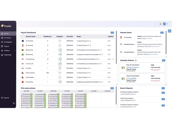Click the Actions column header
The width and height of the screenshot is (172, 129).
point(111,36)
